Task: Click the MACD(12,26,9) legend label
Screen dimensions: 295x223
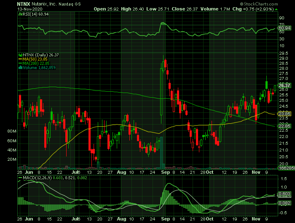Action: point(37,178)
